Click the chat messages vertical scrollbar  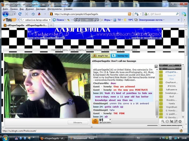[x=157, y=93]
